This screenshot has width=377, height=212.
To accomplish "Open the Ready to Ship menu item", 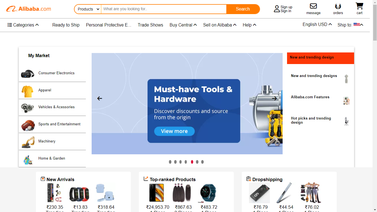I will click(66, 25).
